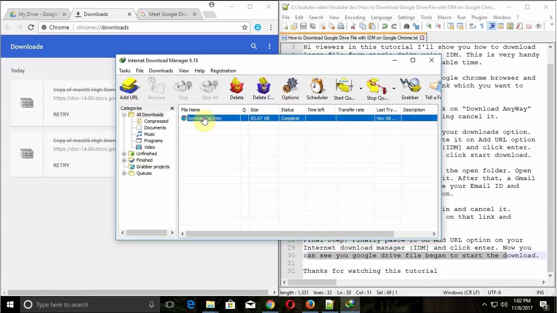Toggle Notepad++ indent guide highlighted icon
This screenshot has height=313, width=557.
[492, 27]
